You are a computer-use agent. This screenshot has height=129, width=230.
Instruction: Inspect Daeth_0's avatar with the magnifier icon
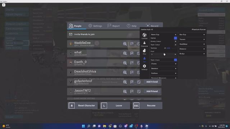tap(125, 63)
